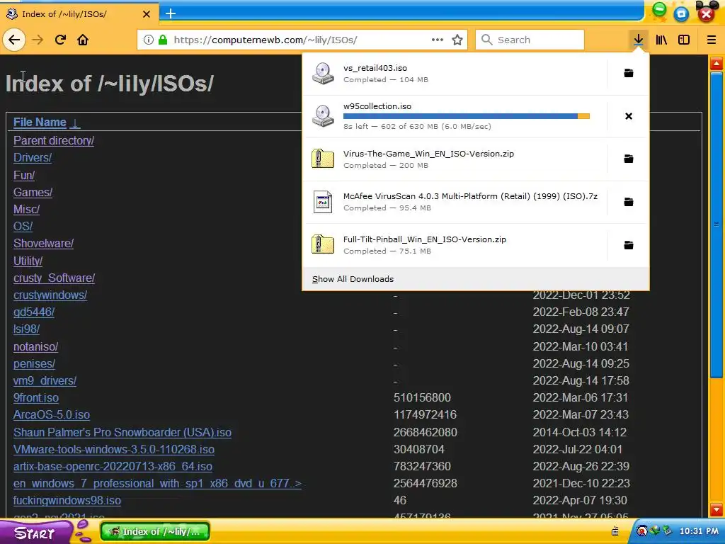Open the hamburger application menu

711,40
